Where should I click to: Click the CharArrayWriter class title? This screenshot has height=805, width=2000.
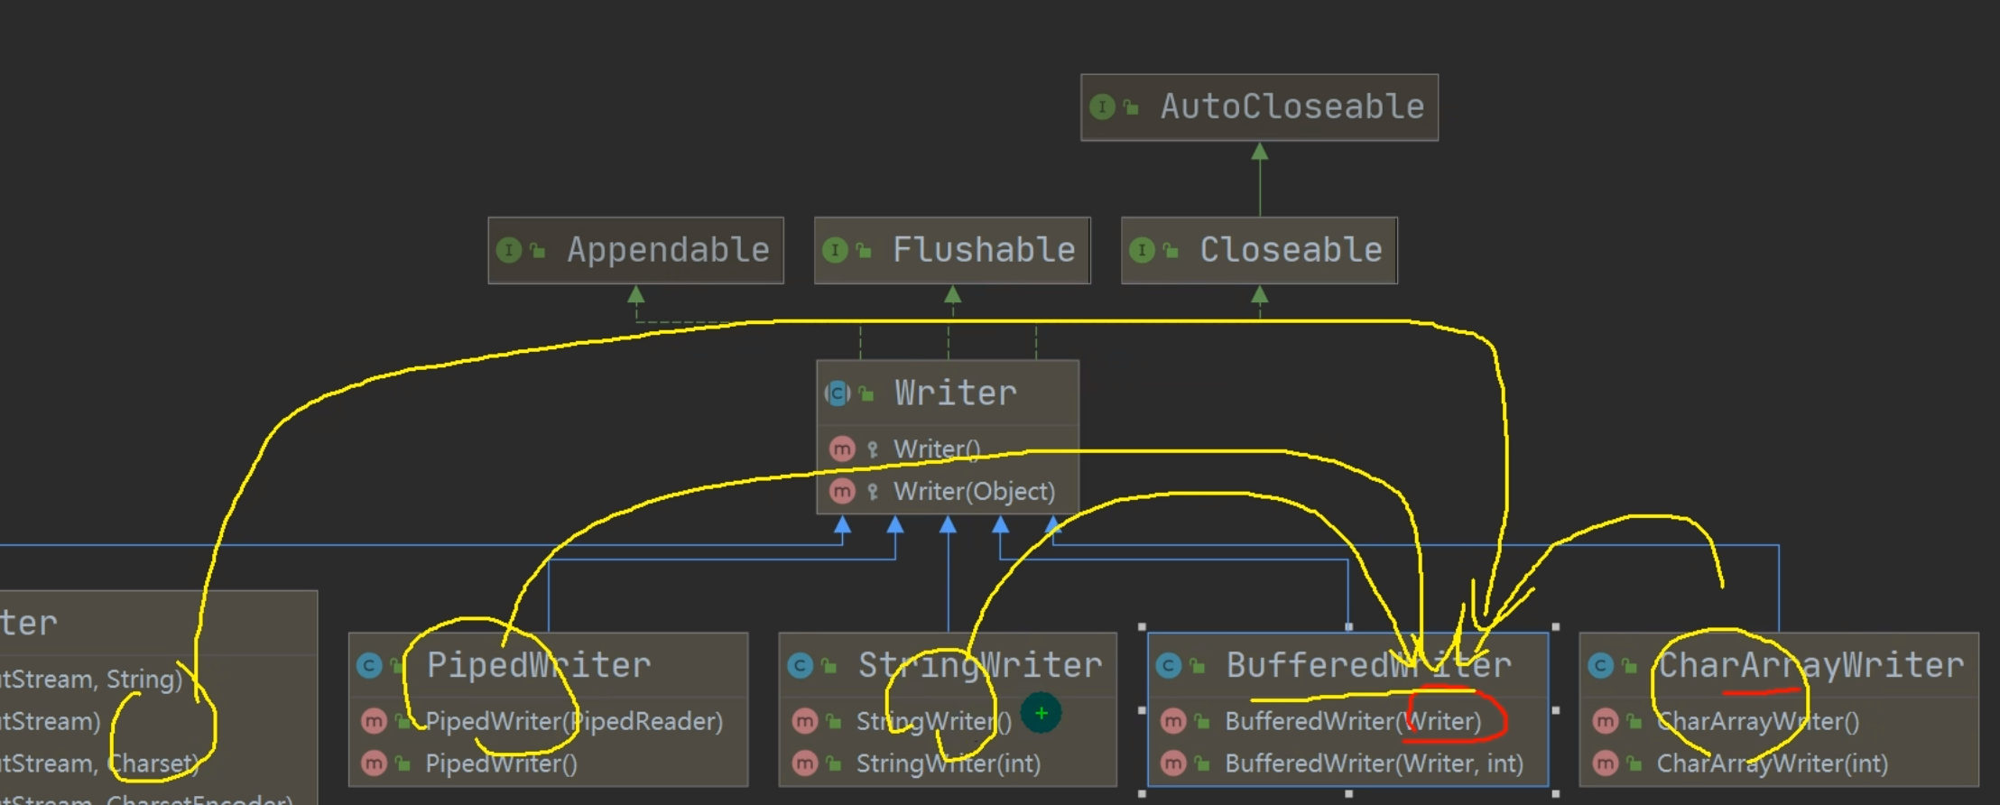pyautogui.click(x=1810, y=665)
